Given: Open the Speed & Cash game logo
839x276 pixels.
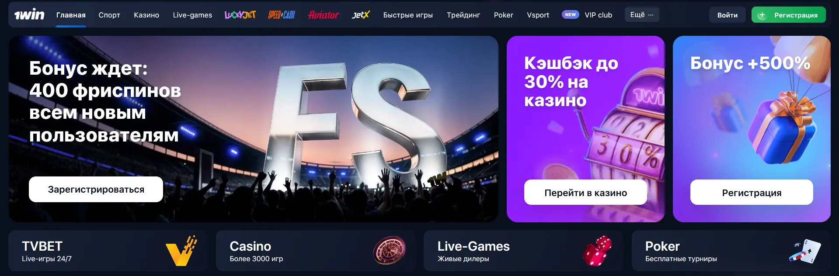Looking at the screenshot, I should pos(282,15).
